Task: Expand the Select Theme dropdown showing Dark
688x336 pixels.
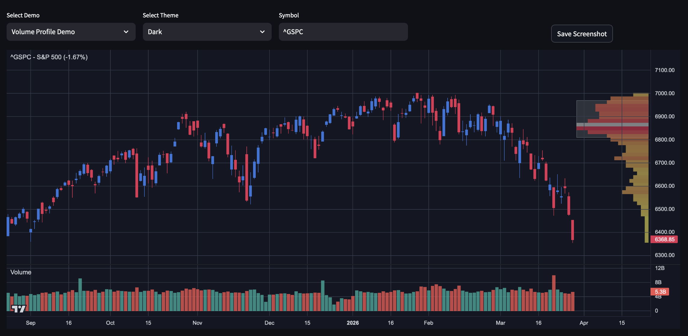Action: tap(207, 32)
